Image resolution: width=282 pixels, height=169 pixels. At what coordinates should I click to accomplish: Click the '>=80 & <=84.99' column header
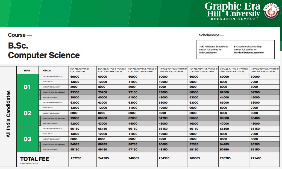[173, 70]
